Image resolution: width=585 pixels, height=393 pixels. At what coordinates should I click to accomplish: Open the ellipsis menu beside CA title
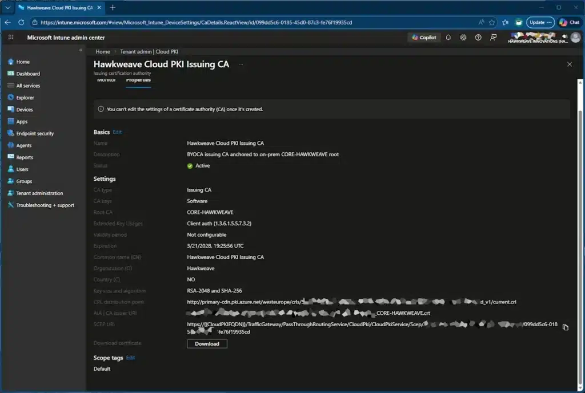[x=241, y=64]
